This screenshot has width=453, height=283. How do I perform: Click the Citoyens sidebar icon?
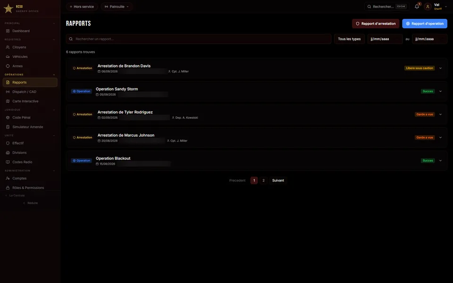click(8, 47)
